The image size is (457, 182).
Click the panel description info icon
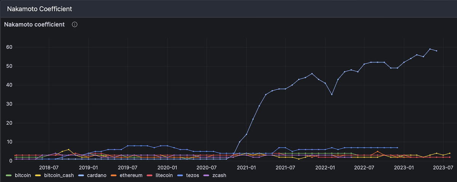point(75,24)
